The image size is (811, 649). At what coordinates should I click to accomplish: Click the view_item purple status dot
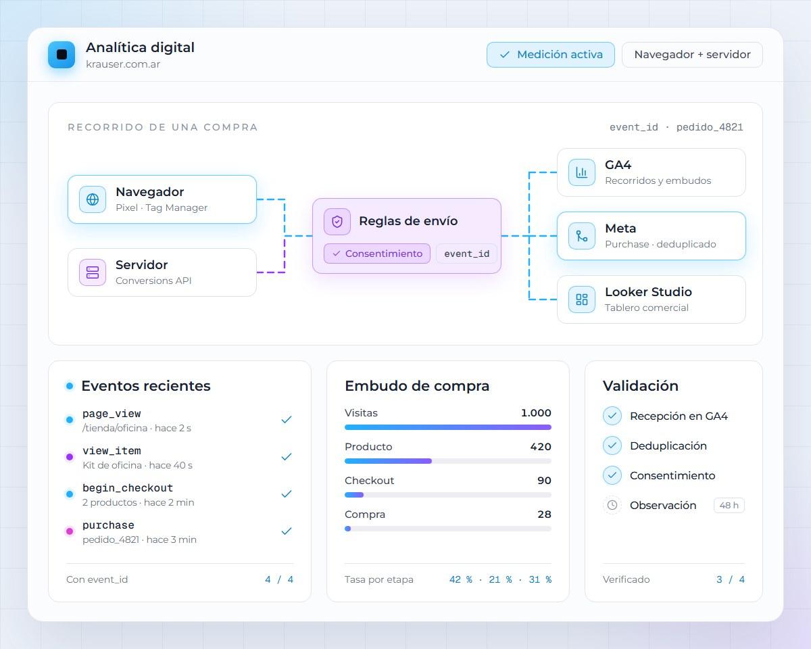click(70, 457)
